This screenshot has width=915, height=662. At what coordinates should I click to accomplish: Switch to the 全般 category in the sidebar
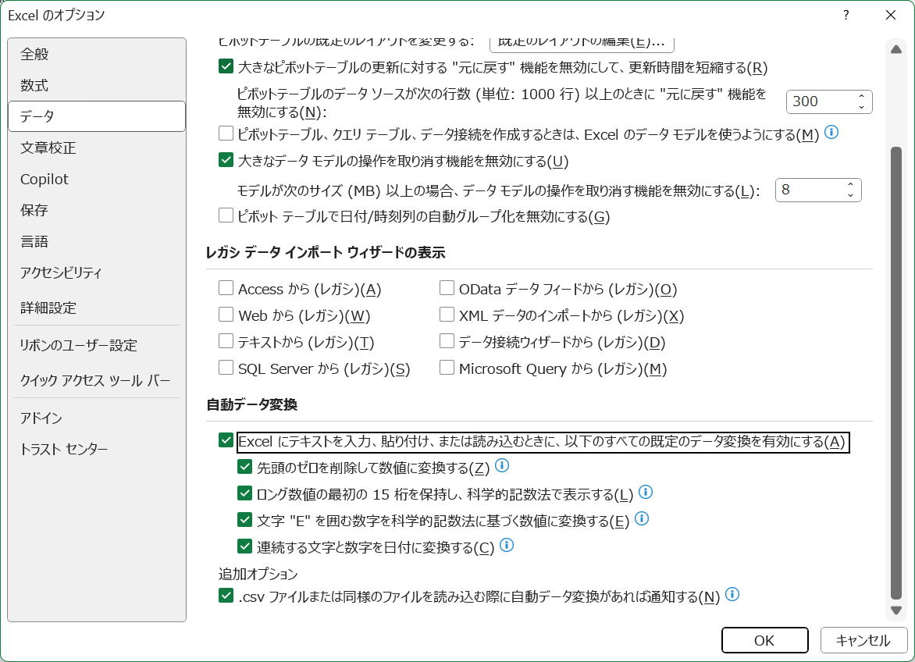pyautogui.click(x=35, y=54)
